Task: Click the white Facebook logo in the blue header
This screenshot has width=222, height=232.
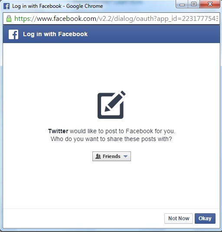Action: point(13,34)
